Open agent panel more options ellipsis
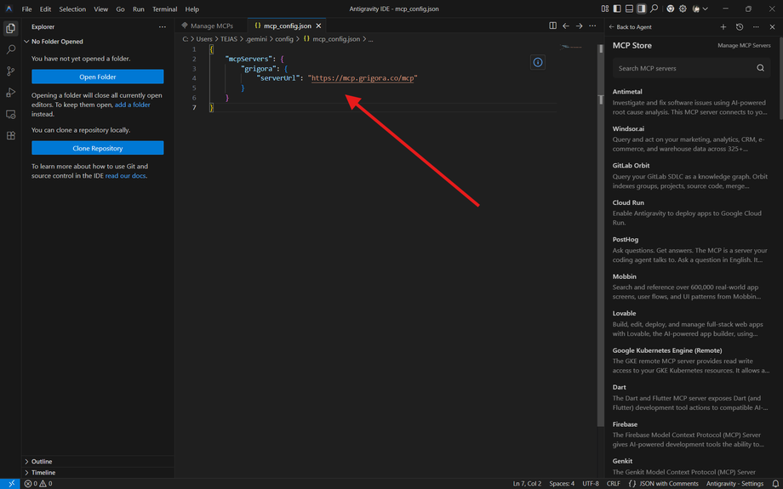783x489 pixels. 756,27
